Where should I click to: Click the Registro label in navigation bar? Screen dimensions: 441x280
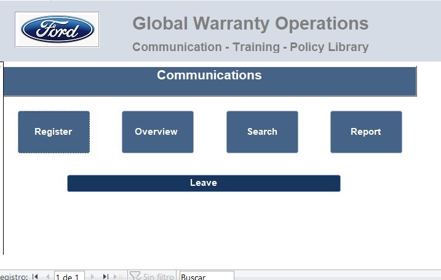click(x=12, y=276)
